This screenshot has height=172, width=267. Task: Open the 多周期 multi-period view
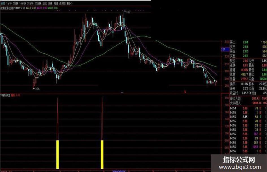tap(62, 3)
